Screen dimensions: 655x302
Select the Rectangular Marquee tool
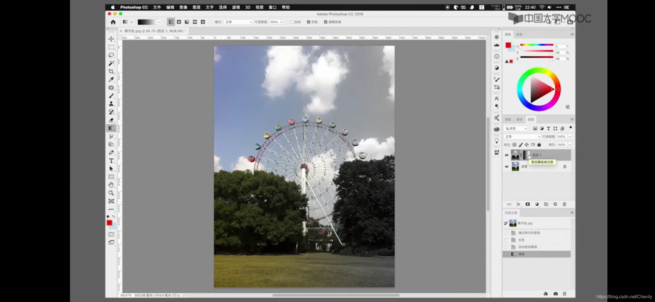(x=111, y=47)
